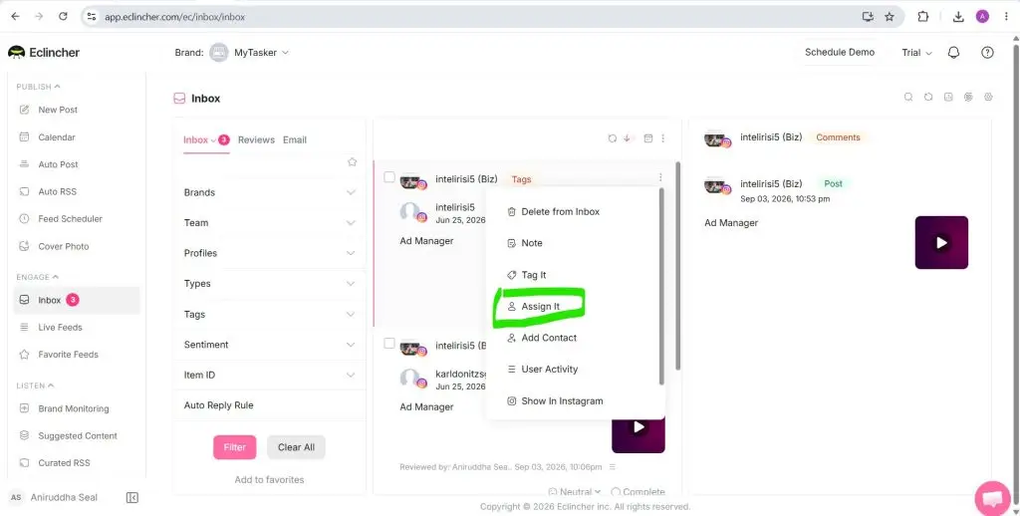The height and width of the screenshot is (516, 1020).
Task: Open the help question mark icon
Action: [987, 53]
